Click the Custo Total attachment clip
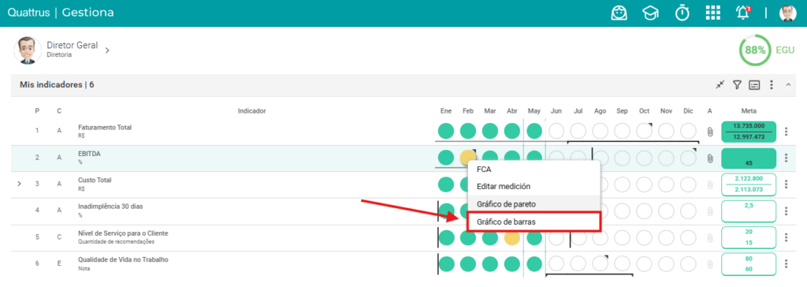807x287 pixels. click(x=710, y=184)
